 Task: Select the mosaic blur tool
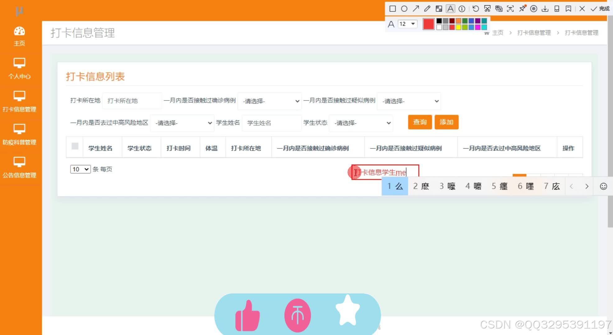point(439,9)
